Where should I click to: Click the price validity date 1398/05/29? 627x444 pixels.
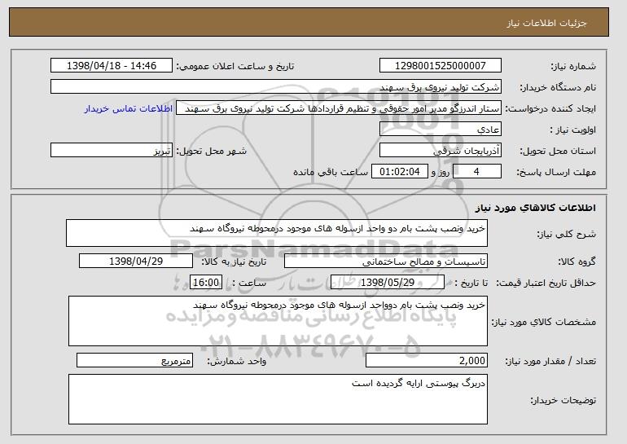click(388, 283)
